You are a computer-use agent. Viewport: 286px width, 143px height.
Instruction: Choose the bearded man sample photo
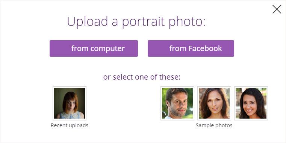pyautogui.click(x=177, y=103)
